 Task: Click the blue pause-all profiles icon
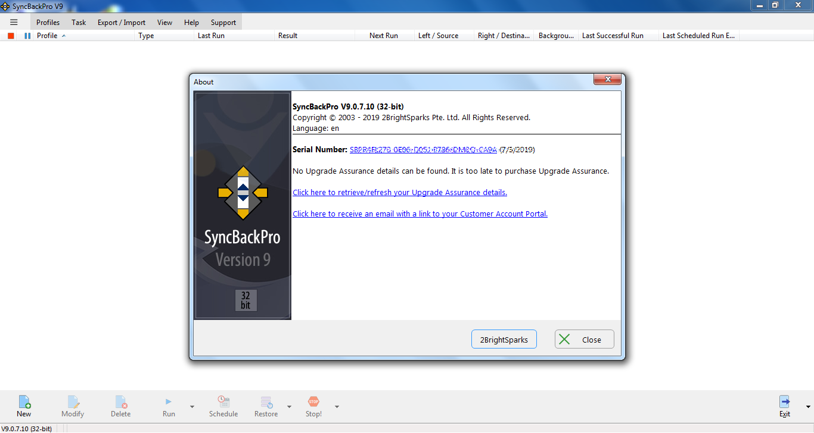[27, 36]
